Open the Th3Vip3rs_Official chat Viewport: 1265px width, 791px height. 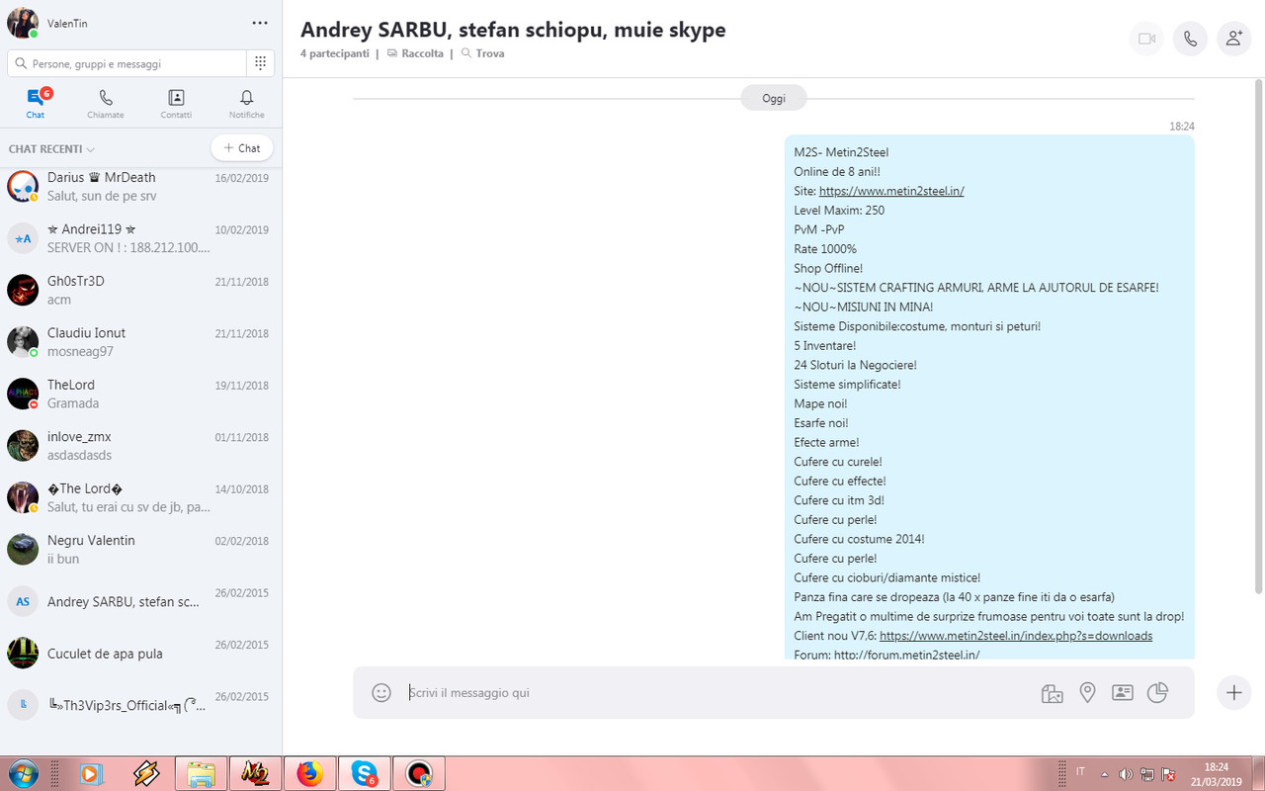point(140,705)
